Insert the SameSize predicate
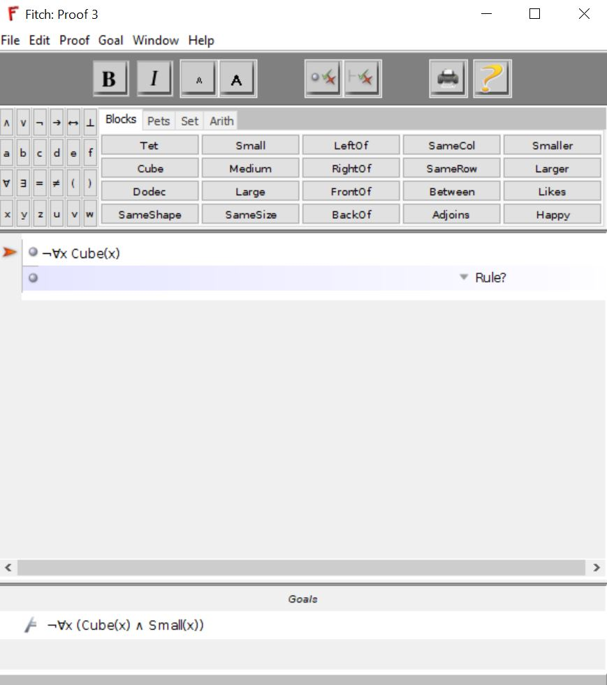607x685 pixels. 250,215
